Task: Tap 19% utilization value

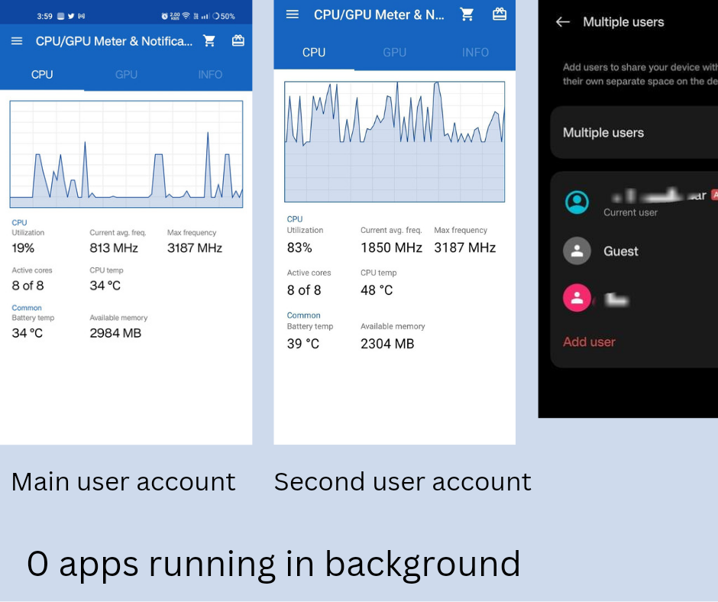Action: point(23,248)
